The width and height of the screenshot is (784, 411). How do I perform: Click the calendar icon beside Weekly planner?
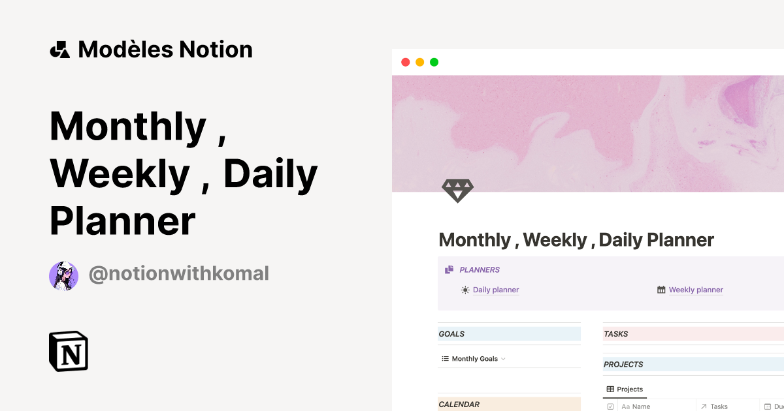(662, 289)
